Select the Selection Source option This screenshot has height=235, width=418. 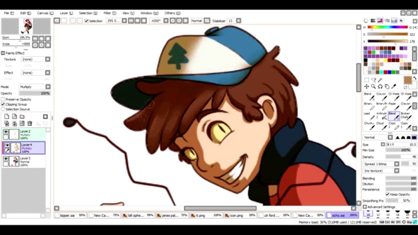coord(3,109)
